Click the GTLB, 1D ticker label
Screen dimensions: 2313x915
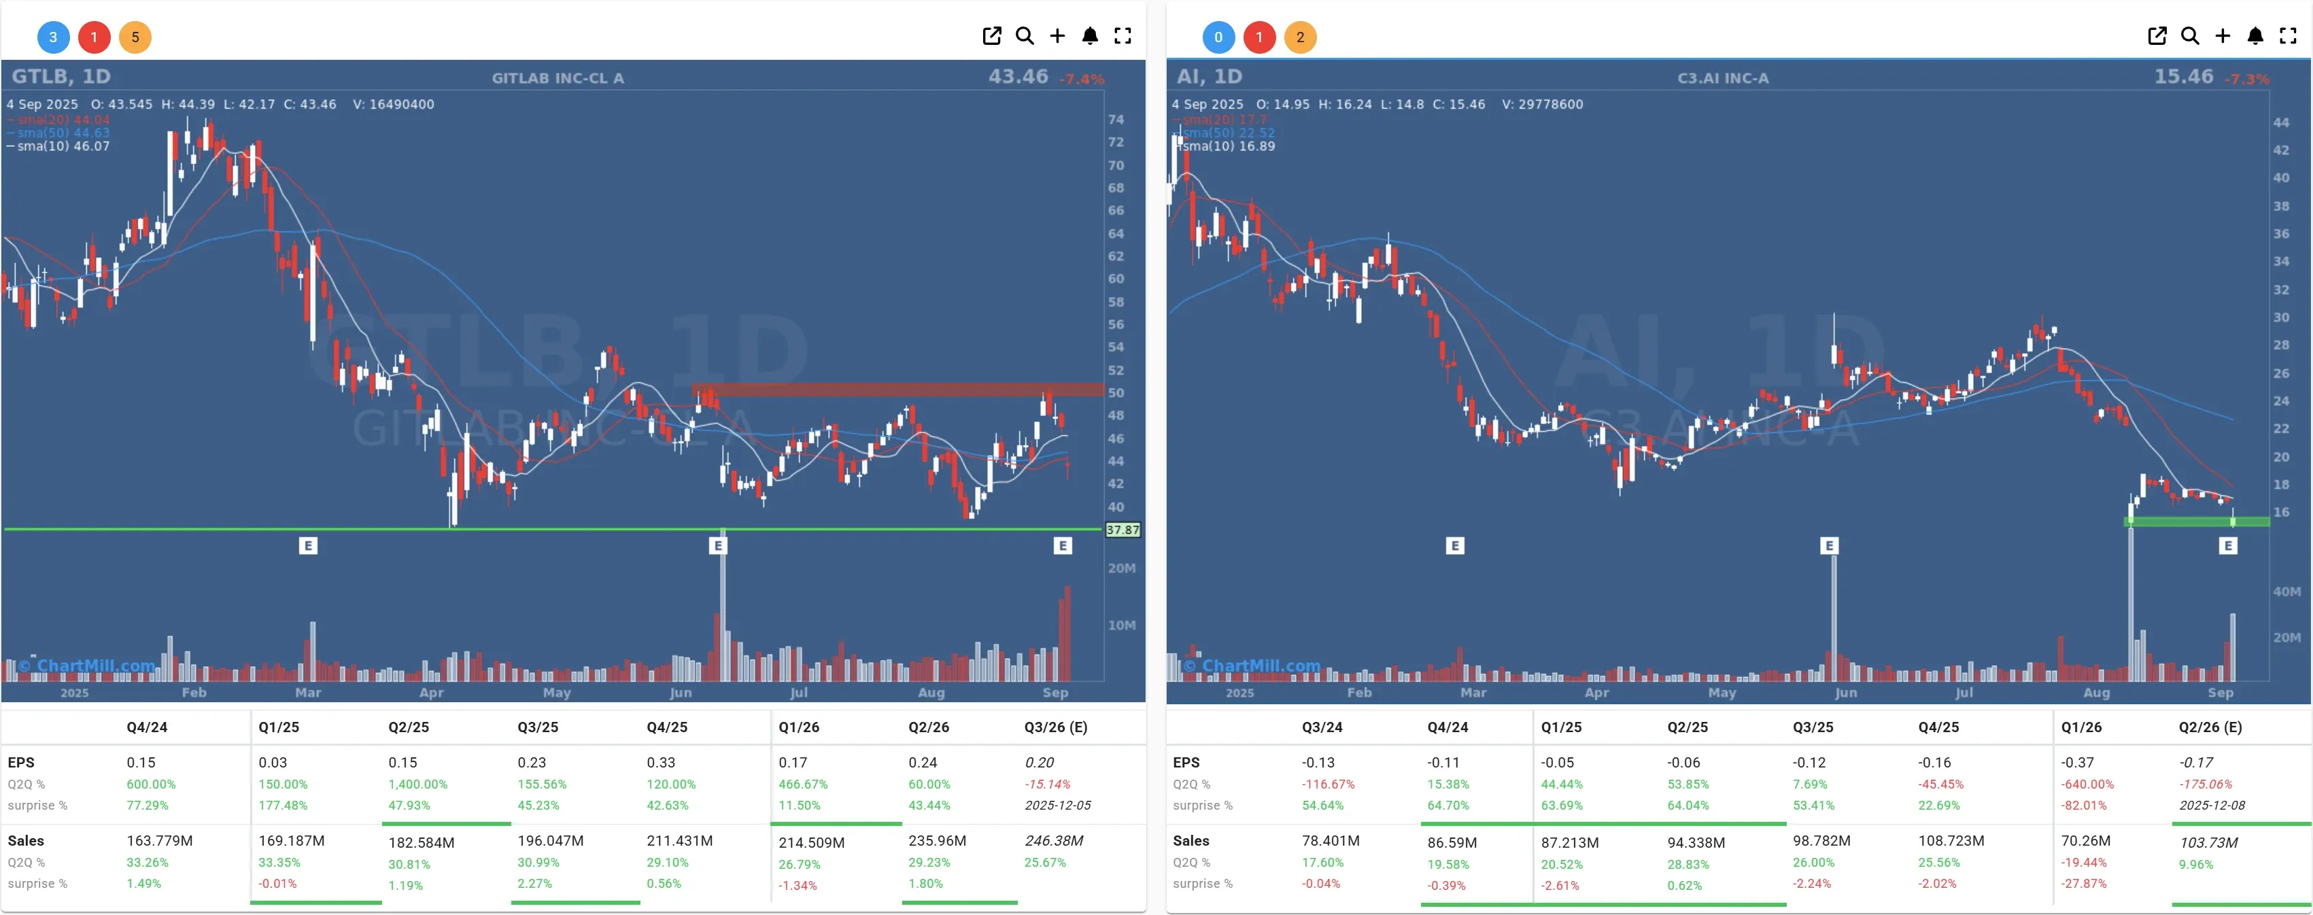point(61,76)
